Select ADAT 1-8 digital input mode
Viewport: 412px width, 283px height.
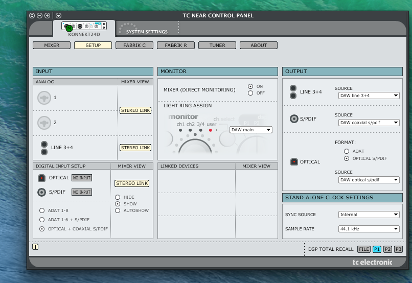tap(42, 210)
